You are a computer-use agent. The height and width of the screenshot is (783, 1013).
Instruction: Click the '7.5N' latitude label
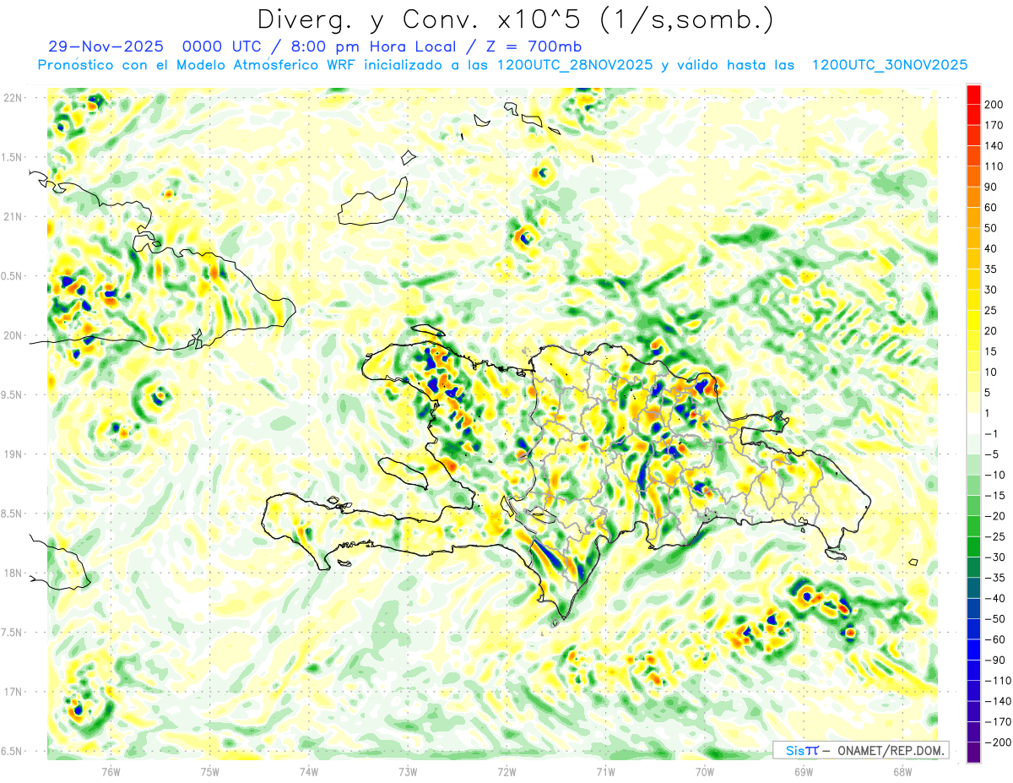coord(13,633)
